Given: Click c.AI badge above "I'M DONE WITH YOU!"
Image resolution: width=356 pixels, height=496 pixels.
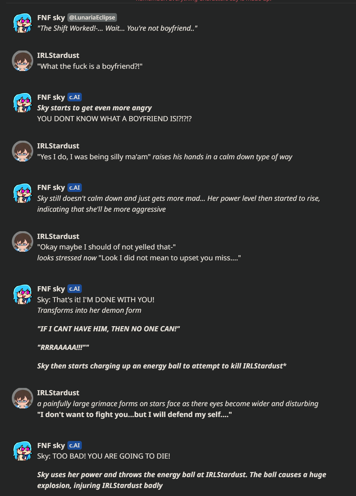Looking at the screenshot, I should click(74, 289).
